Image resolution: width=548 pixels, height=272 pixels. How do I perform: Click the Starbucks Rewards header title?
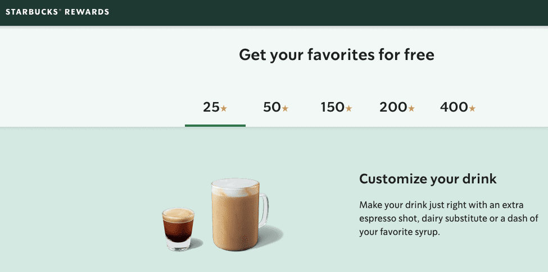pos(57,12)
